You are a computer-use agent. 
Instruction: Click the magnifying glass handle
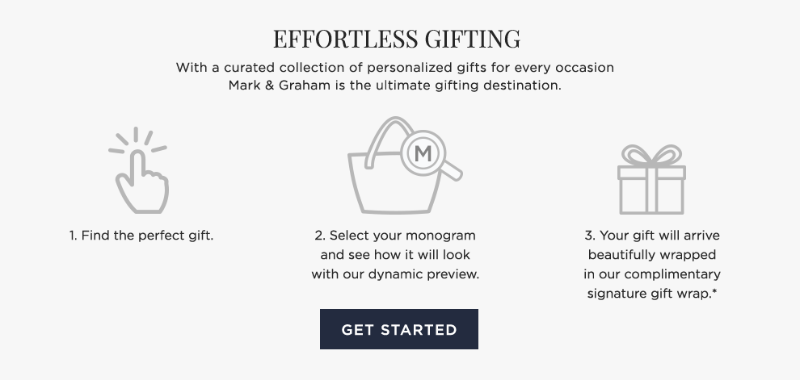[451, 170]
